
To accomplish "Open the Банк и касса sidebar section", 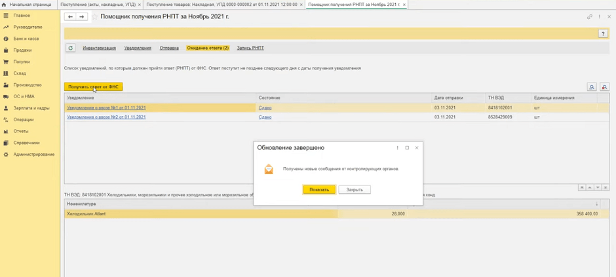I will (x=26, y=39).
